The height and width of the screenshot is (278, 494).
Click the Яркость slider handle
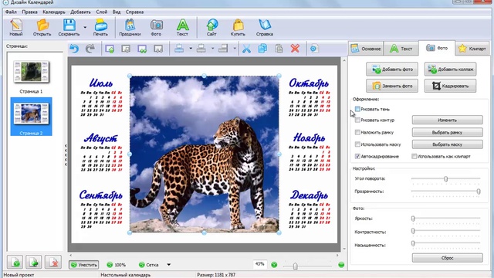click(x=413, y=219)
